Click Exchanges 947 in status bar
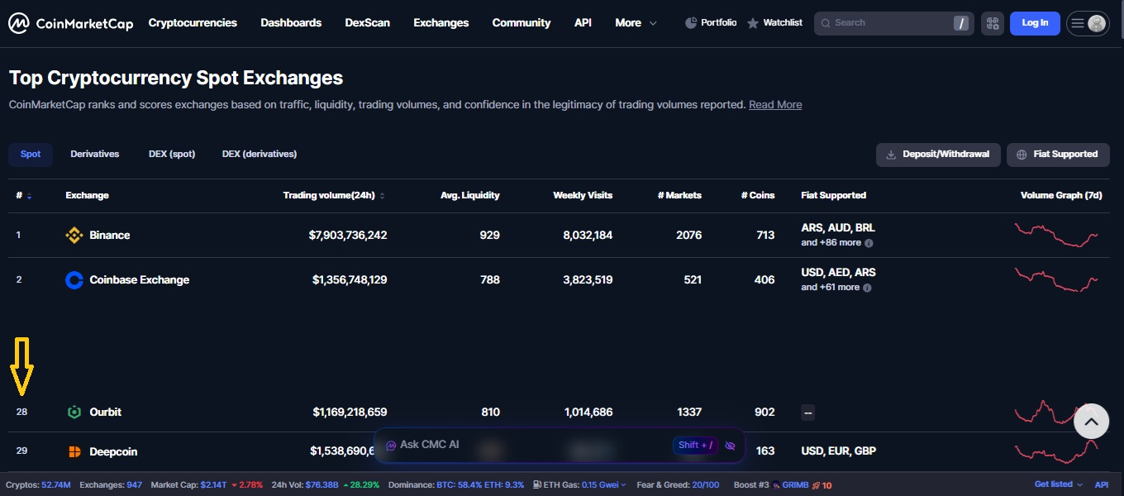Viewport: 1124px width, 496px height. click(x=111, y=484)
